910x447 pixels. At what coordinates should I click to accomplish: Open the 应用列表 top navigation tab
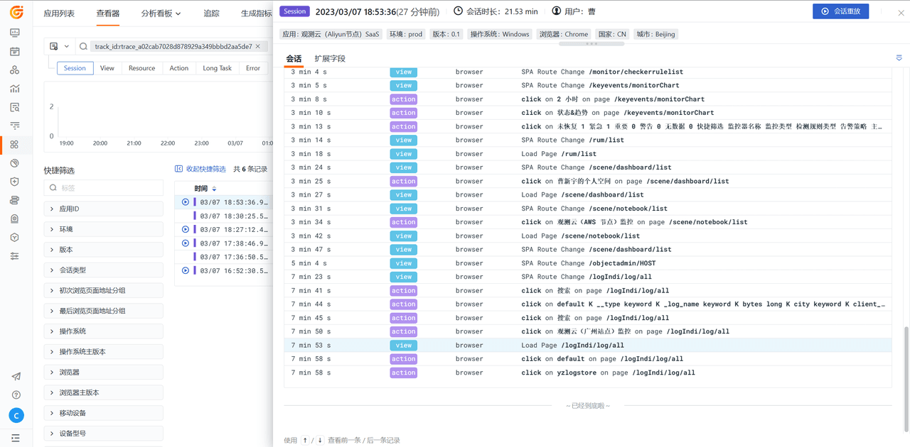(59, 13)
